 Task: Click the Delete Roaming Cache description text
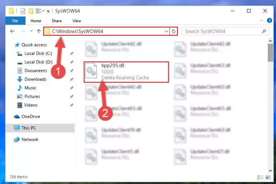(x=125, y=77)
